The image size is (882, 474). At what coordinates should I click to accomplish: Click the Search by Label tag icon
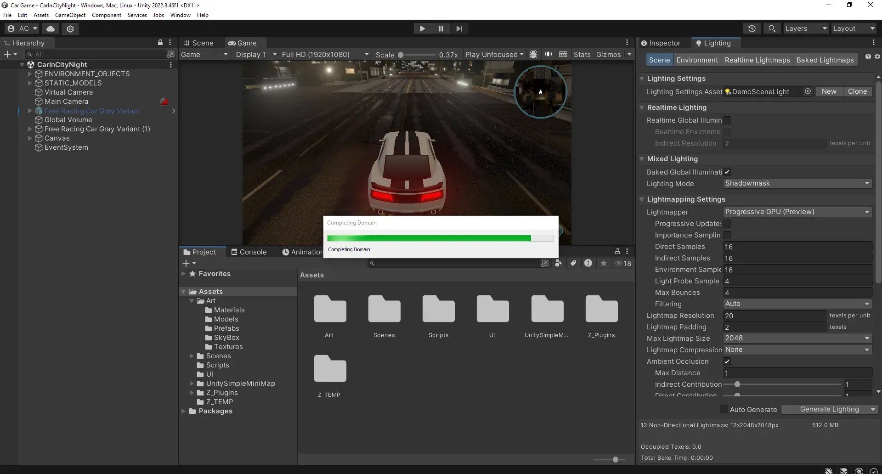coord(573,263)
